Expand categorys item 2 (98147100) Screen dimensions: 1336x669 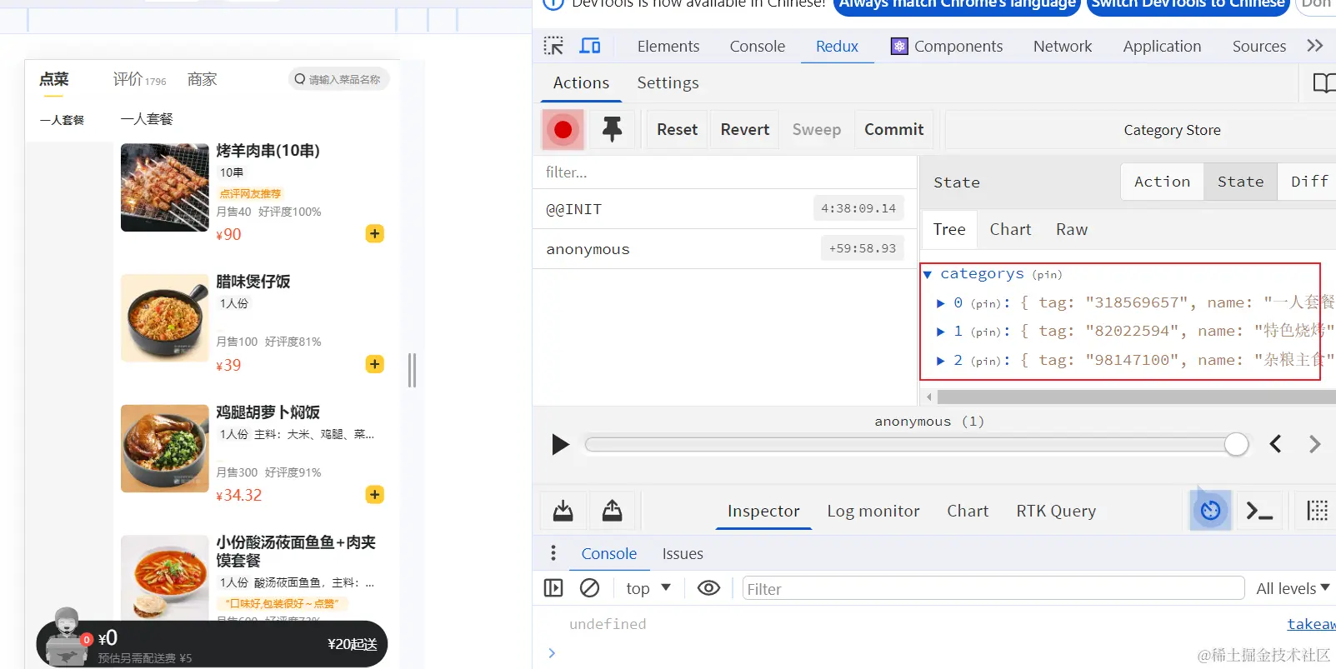click(941, 361)
